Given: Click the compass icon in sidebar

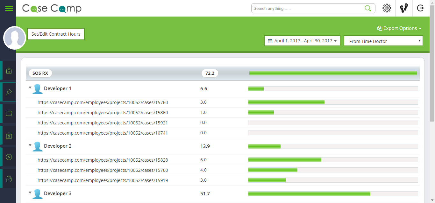Looking at the screenshot, I should click(x=9, y=157).
